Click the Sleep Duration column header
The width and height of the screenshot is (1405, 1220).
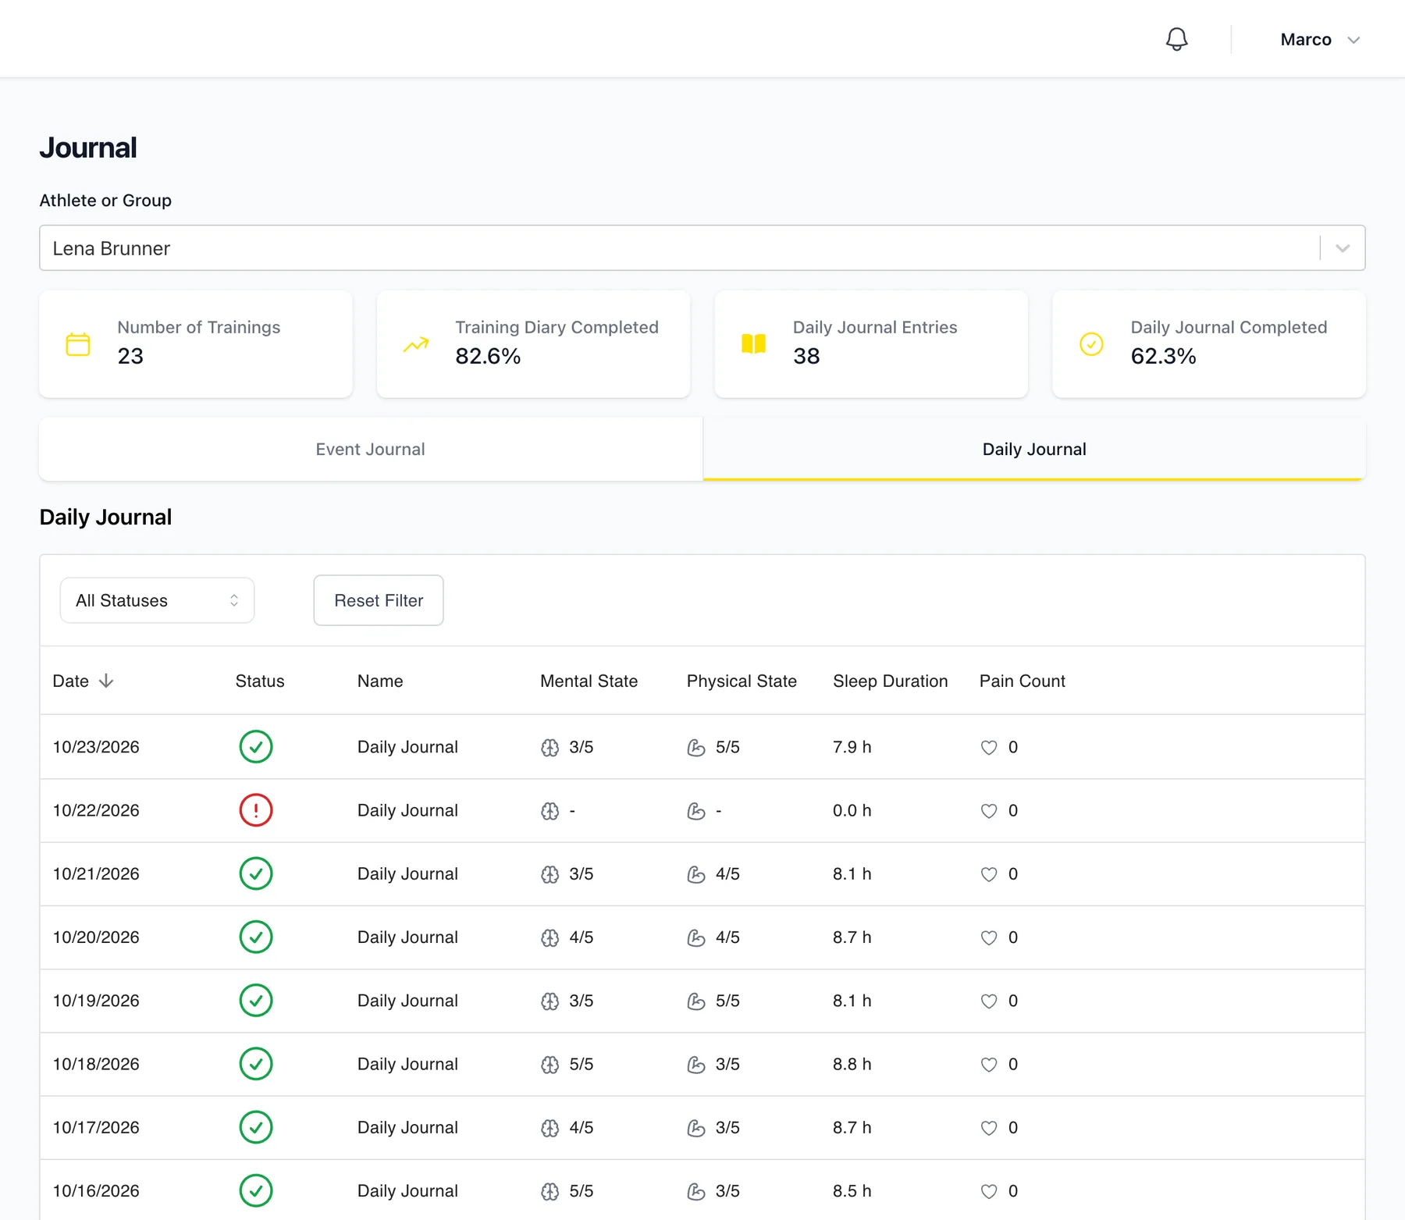(x=890, y=681)
